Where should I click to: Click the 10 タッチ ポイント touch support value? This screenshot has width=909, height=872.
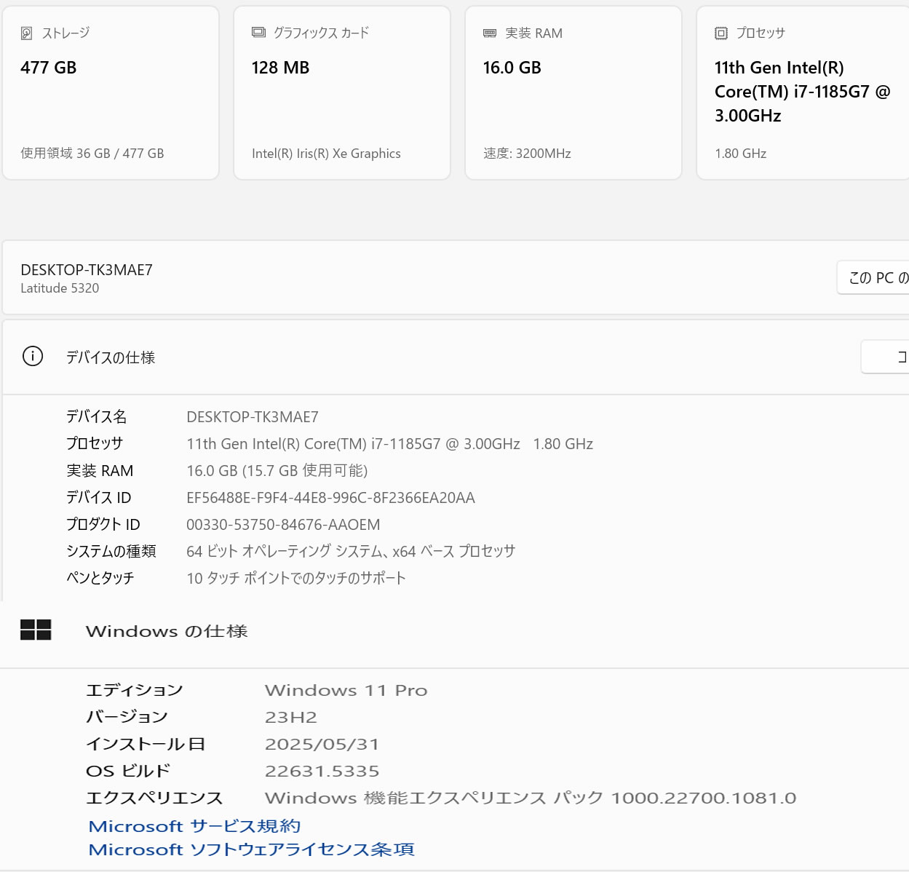click(296, 579)
